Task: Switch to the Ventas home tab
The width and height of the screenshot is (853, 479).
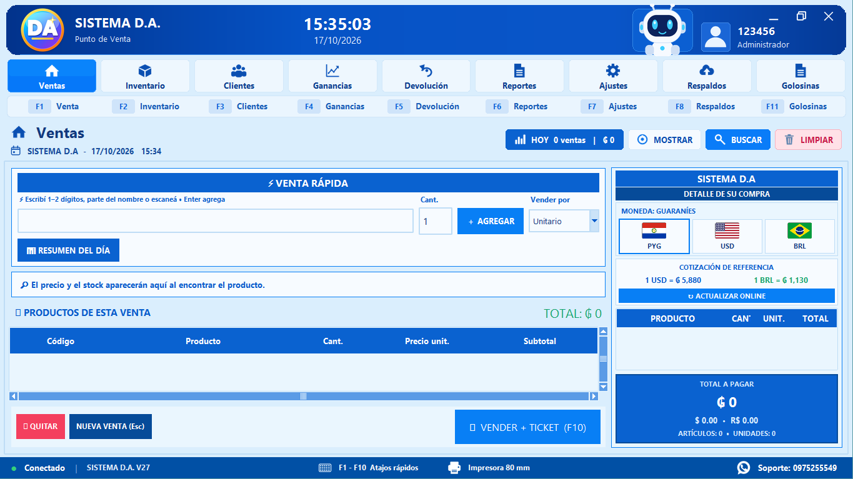Action: point(52,76)
